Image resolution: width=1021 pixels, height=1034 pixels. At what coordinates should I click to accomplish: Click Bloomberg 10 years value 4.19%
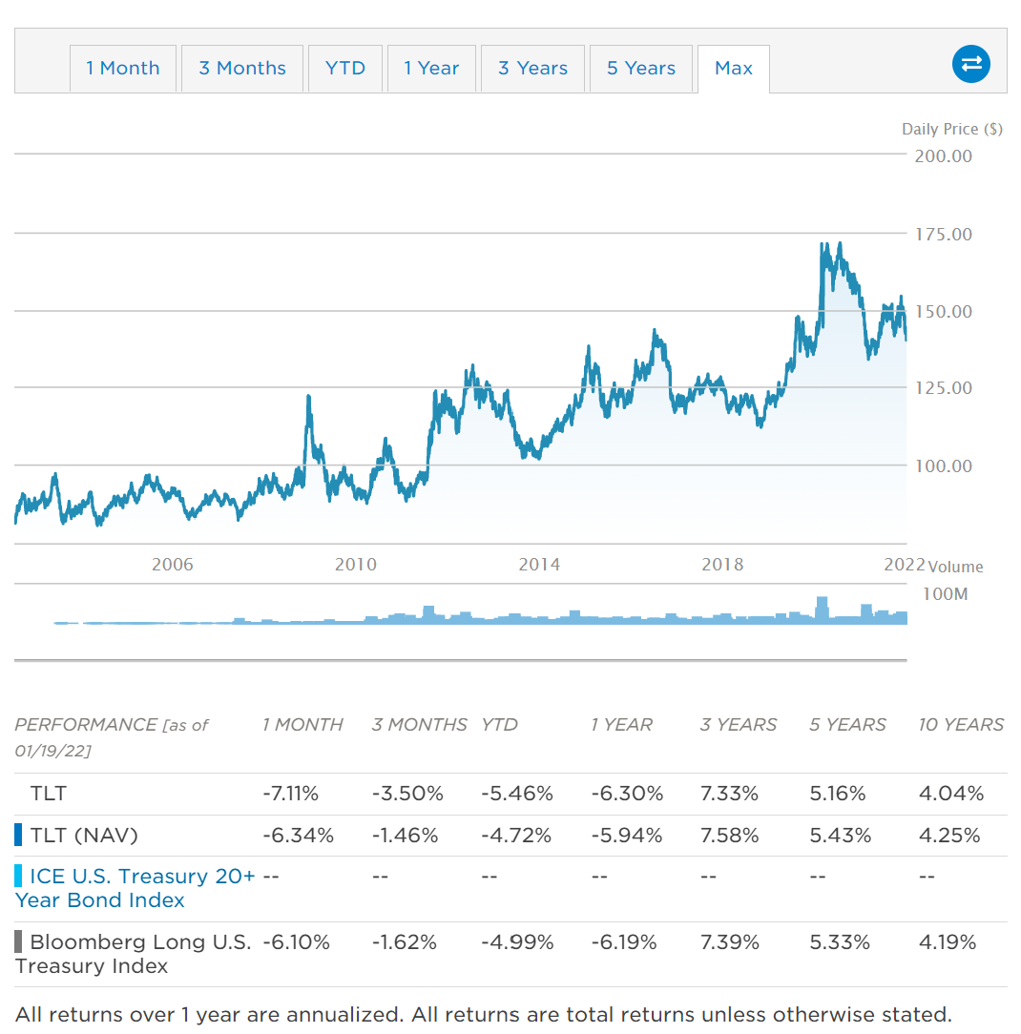click(x=948, y=941)
